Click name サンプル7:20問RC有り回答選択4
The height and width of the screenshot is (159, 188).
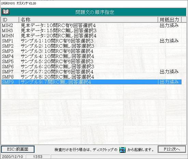57,72
